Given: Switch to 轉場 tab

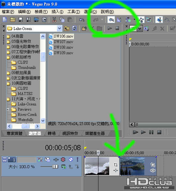Looking at the screenshot, I should coord(51,134).
